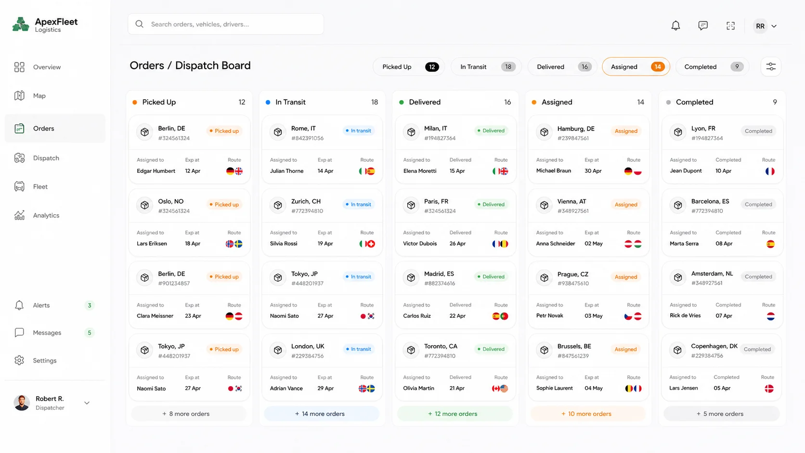Toggle fullscreen view icon
805x453 pixels.
730,26
